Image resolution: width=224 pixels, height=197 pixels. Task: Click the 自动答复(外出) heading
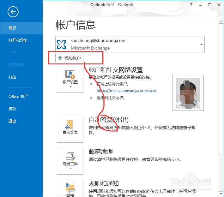point(109,120)
